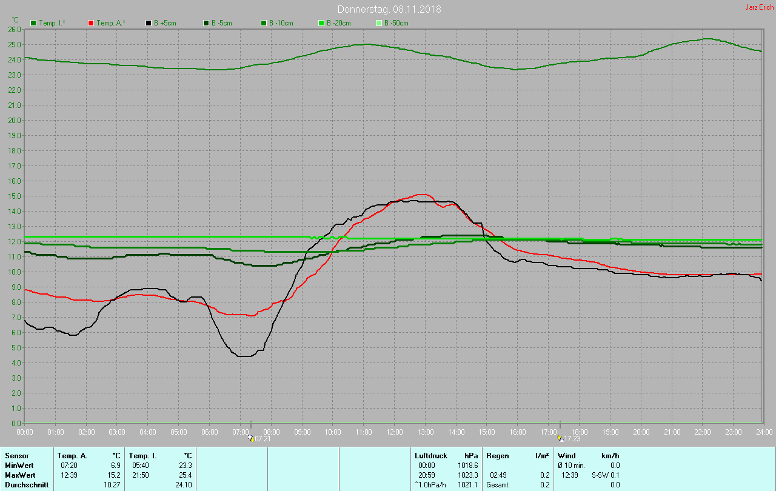
Task: Click the "B -10cm" legend label
Action: coord(281,23)
